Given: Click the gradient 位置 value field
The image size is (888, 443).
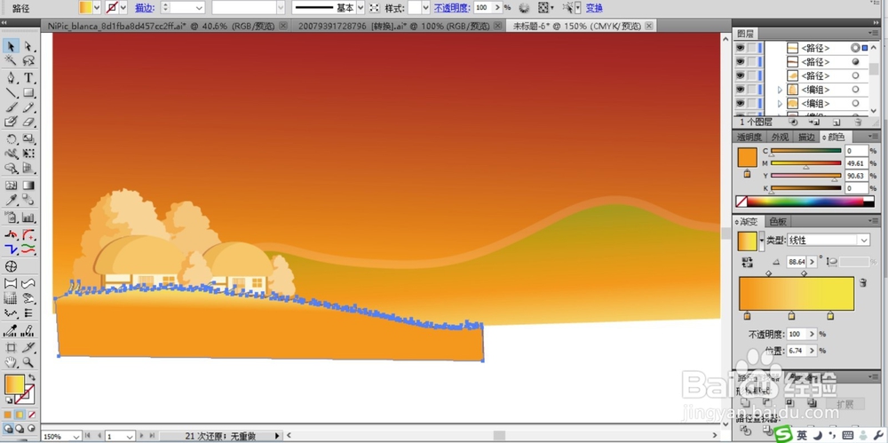Looking at the screenshot, I should 797,351.
